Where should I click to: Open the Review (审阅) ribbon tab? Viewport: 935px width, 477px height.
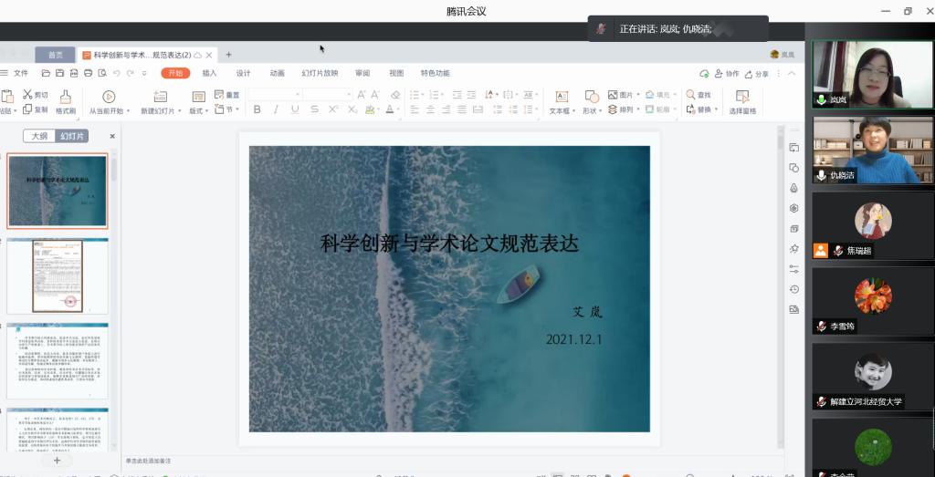click(362, 73)
